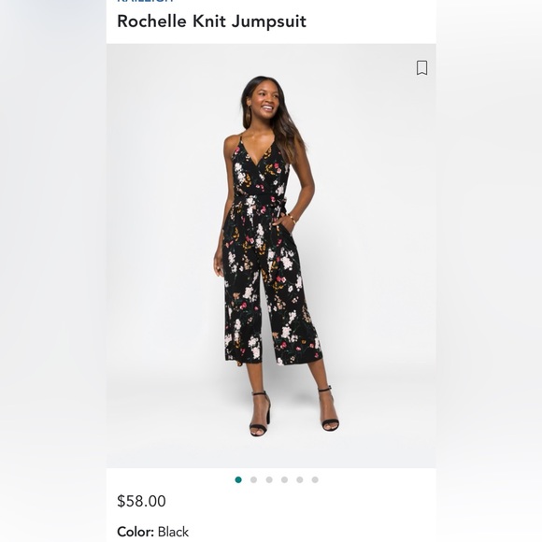
Task: Choose the Black color value
Action: [x=173, y=532]
